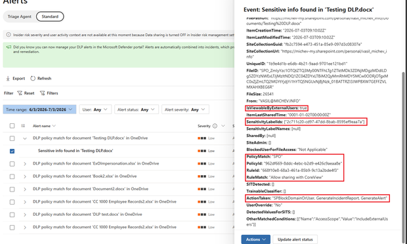Open the Time range dropdown

coord(39,110)
